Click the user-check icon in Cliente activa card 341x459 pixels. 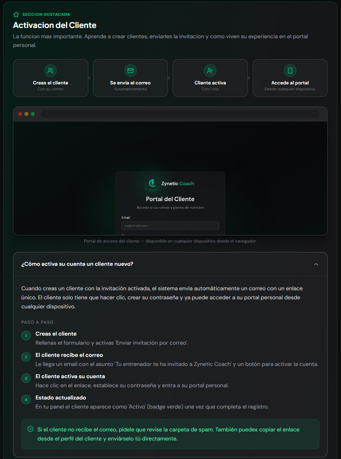click(210, 71)
